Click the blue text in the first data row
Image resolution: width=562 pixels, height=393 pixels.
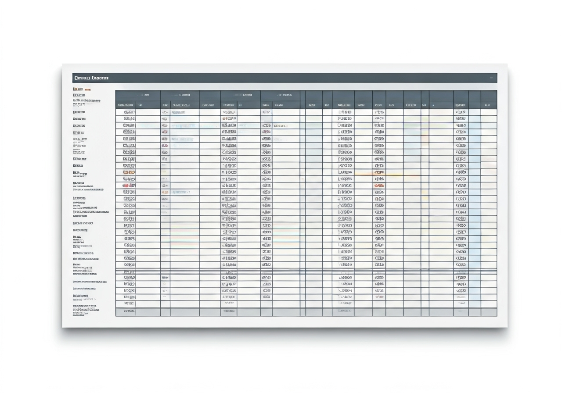178,112
